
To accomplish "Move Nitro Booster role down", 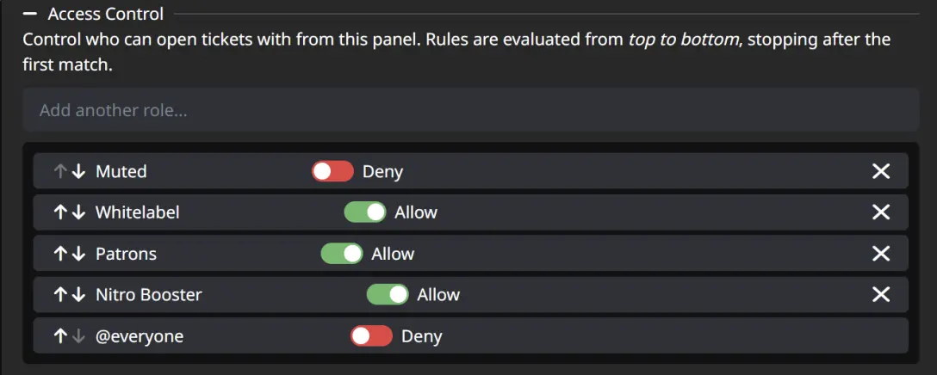I will (x=78, y=295).
